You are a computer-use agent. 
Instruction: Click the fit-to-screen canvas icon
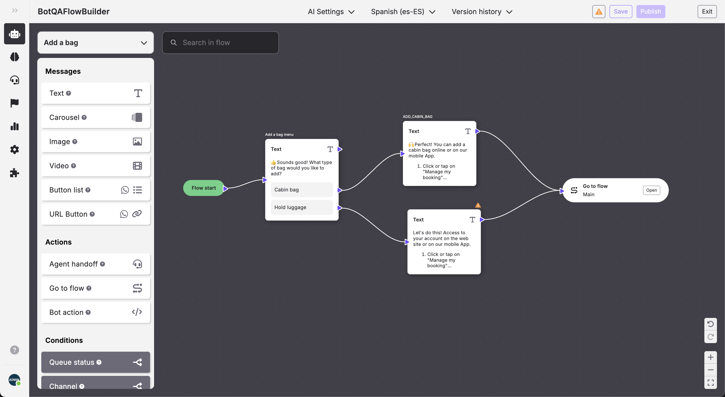coord(710,382)
